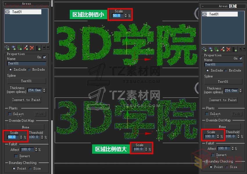Viewport: 247px width, 174px height.
Task: Click Convert to Paint in right panel
Action: pyautogui.click(x=223, y=100)
